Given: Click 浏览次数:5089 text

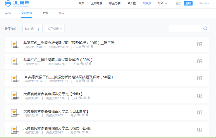Looking at the screenshot, I should (59, 47).
